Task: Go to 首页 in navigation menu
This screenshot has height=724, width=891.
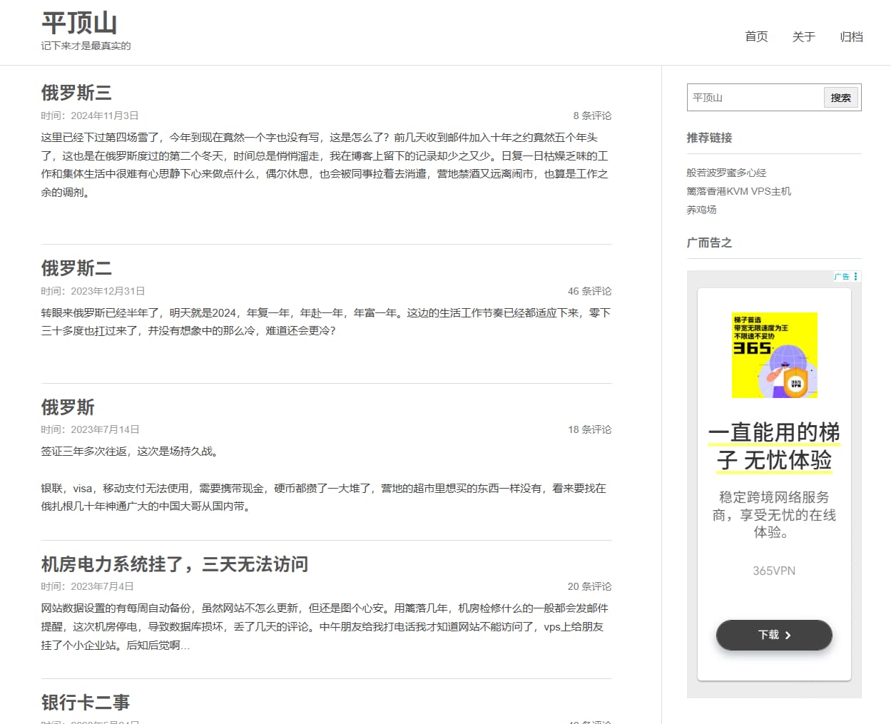Action: (x=756, y=36)
